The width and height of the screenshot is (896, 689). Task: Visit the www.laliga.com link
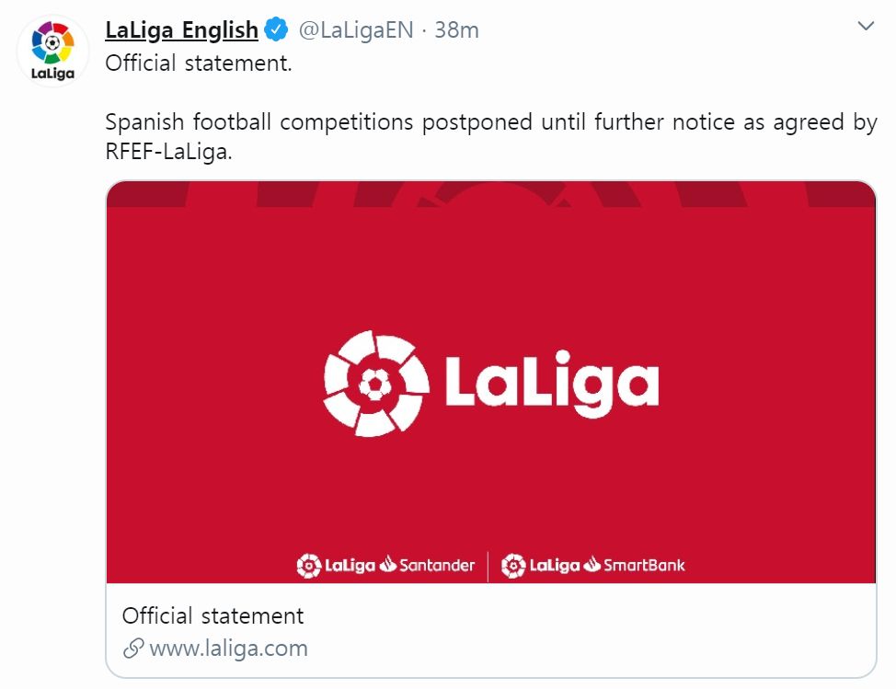point(228,649)
